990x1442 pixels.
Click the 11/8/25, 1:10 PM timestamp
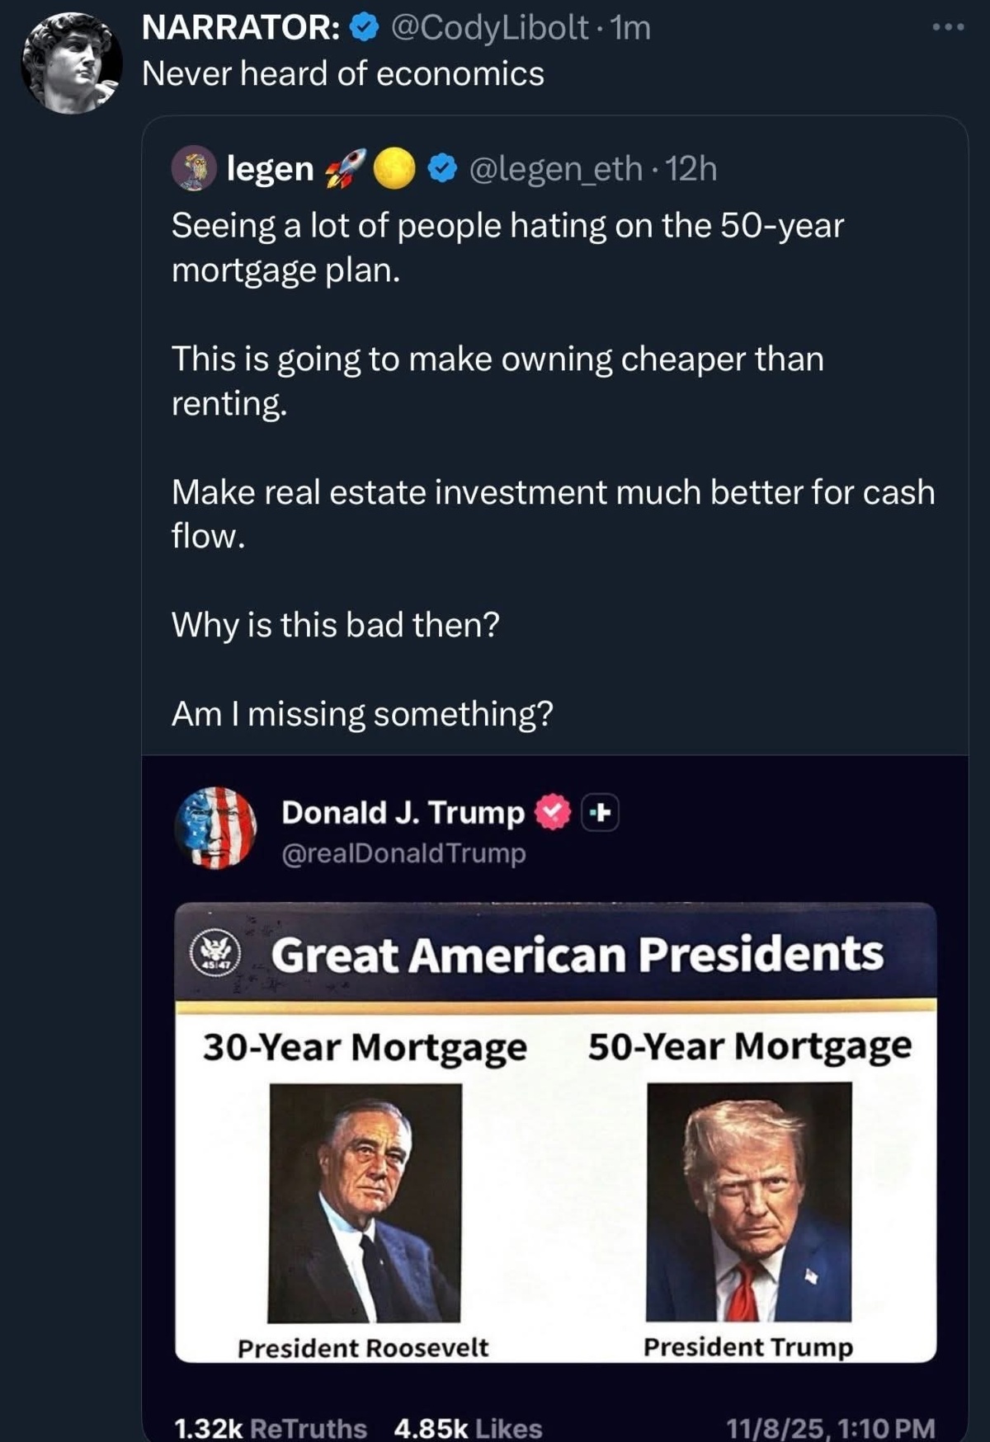tap(830, 1427)
